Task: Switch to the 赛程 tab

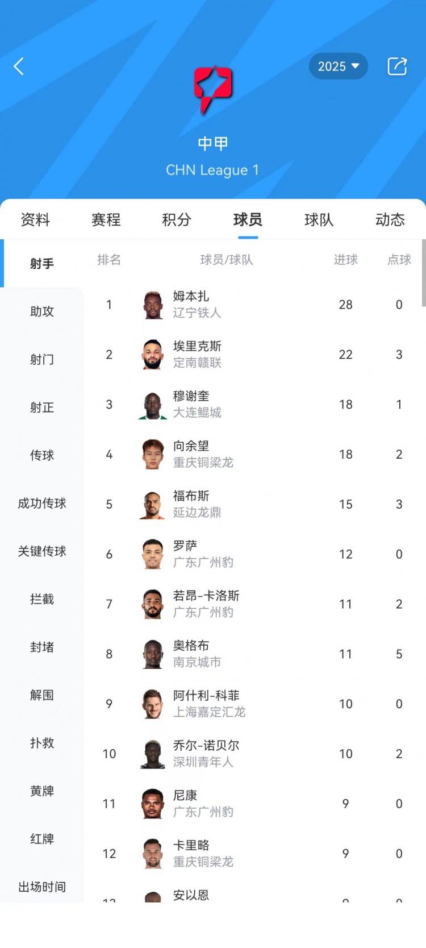Action: [106, 220]
